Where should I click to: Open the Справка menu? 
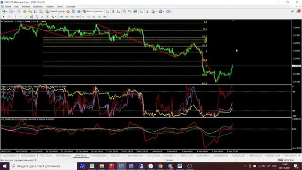(70, 7)
